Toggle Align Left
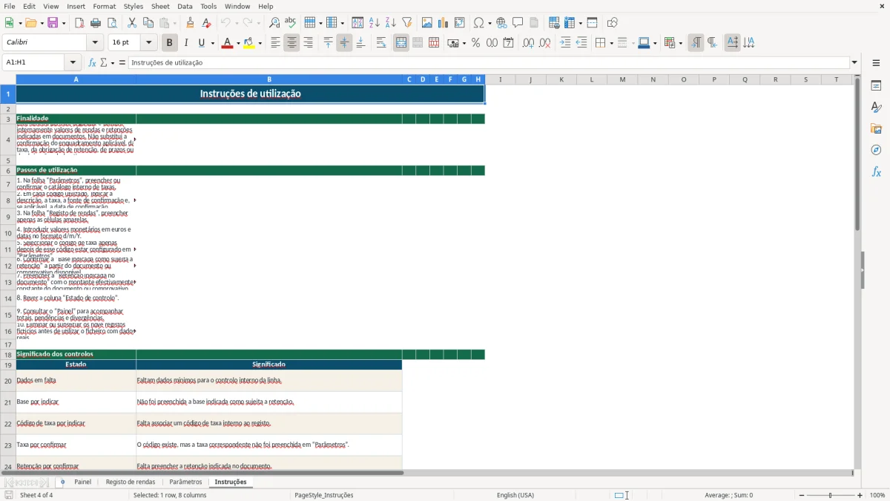Screen dimensions: 890x501 pos(275,43)
